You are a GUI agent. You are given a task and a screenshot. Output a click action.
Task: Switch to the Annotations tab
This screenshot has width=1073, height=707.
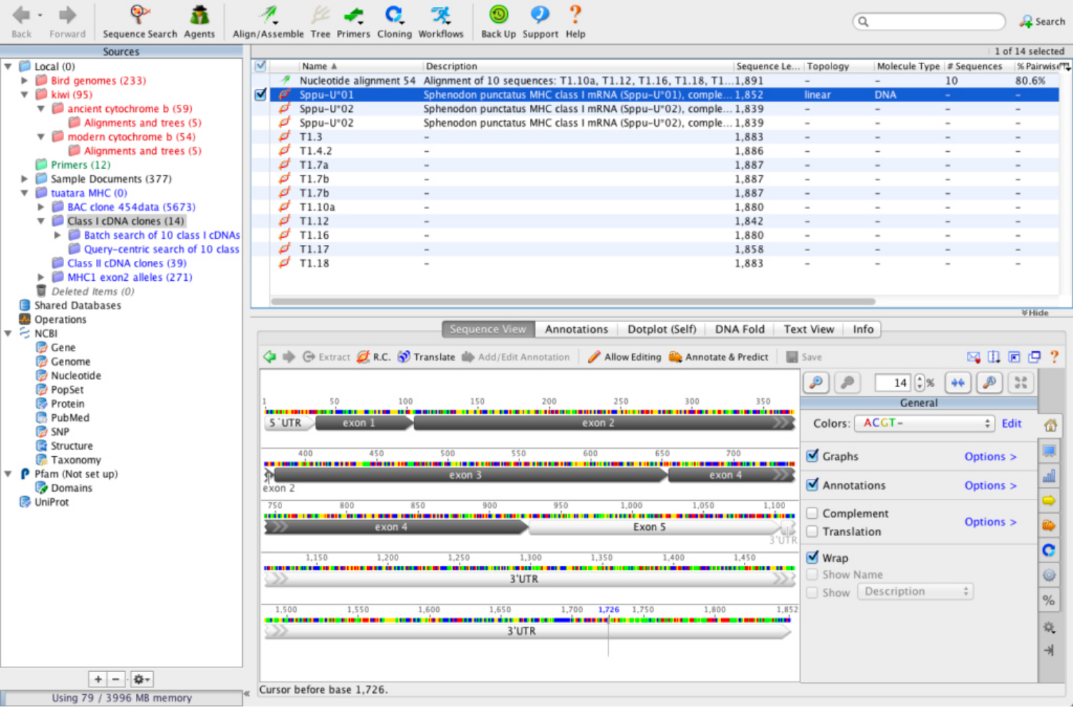576,329
